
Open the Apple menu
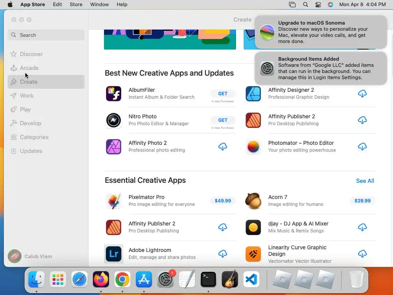10,5
